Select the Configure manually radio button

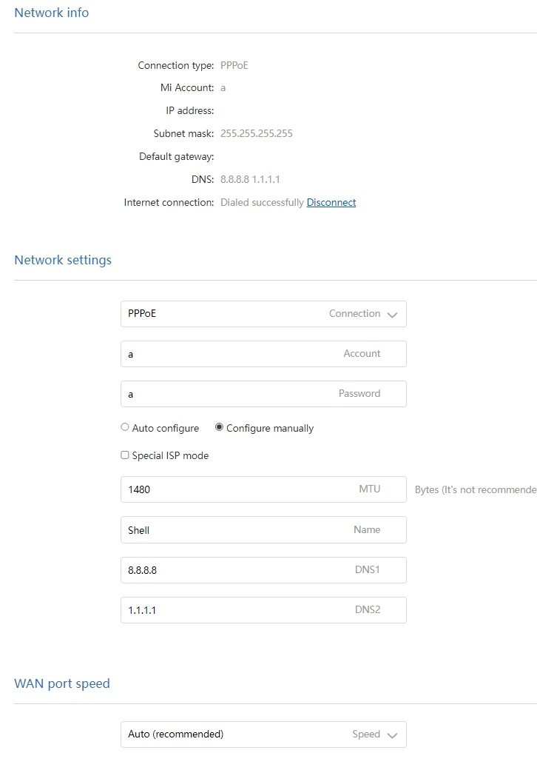[x=218, y=426]
